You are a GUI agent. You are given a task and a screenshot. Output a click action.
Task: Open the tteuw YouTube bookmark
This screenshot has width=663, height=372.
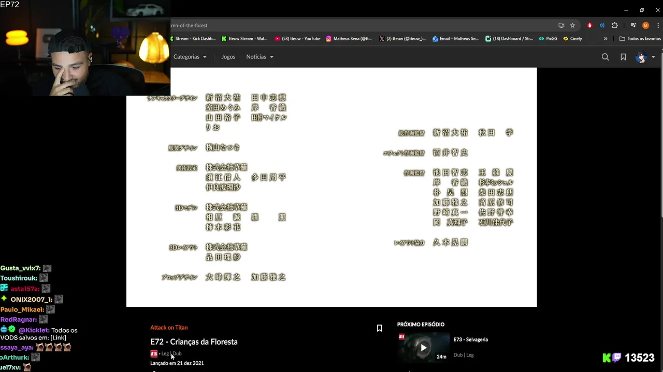(x=298, y=39)
